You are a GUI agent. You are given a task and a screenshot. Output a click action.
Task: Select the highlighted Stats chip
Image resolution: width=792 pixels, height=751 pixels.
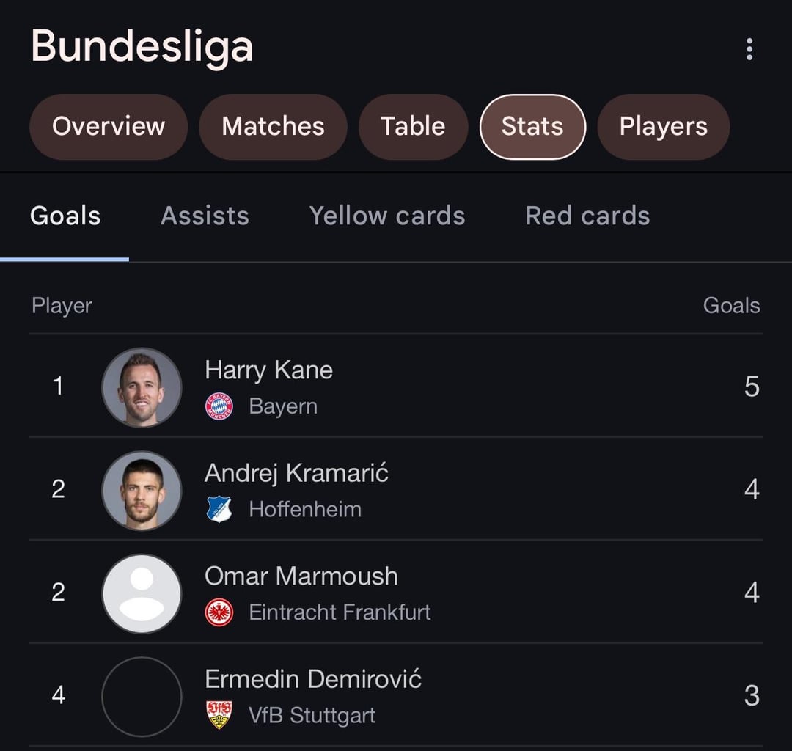(532, 127)
